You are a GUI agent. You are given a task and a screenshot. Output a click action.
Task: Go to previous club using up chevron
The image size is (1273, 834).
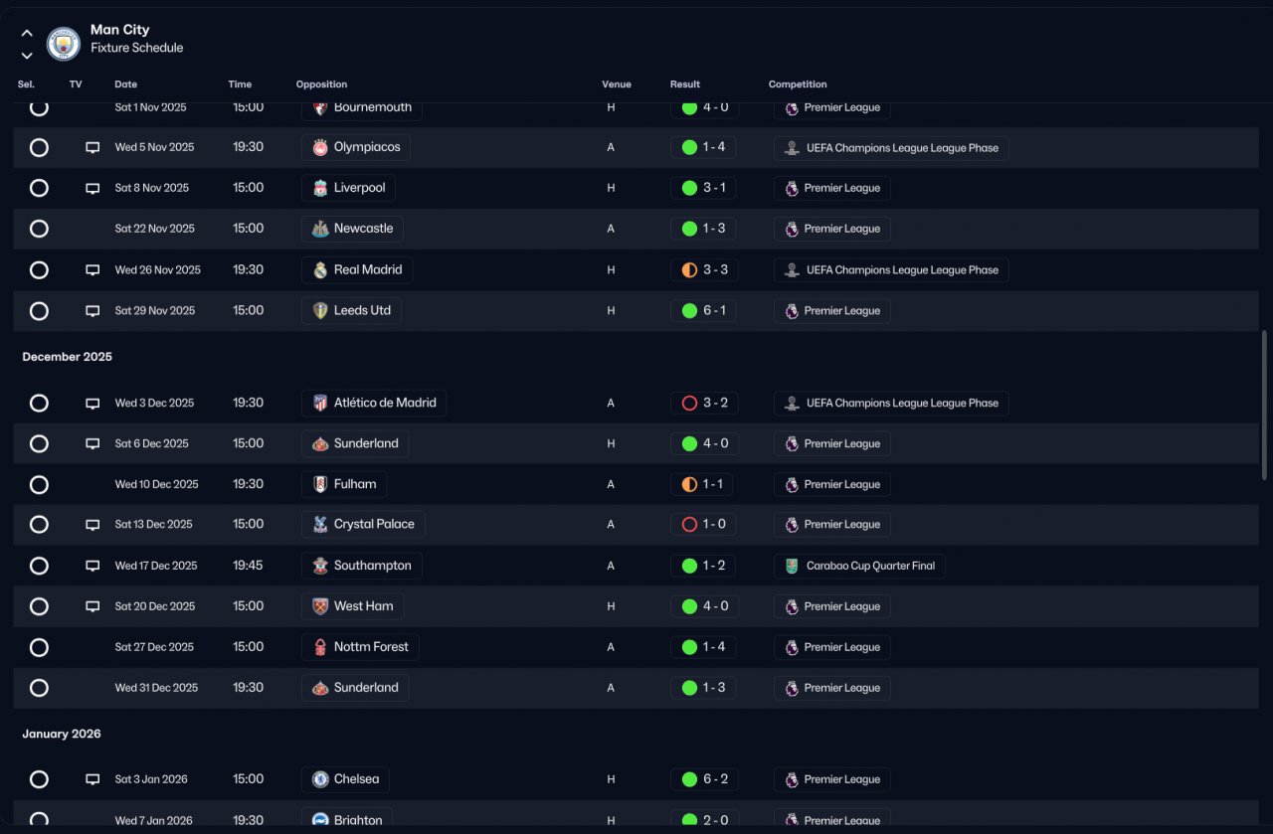(27, 33)
